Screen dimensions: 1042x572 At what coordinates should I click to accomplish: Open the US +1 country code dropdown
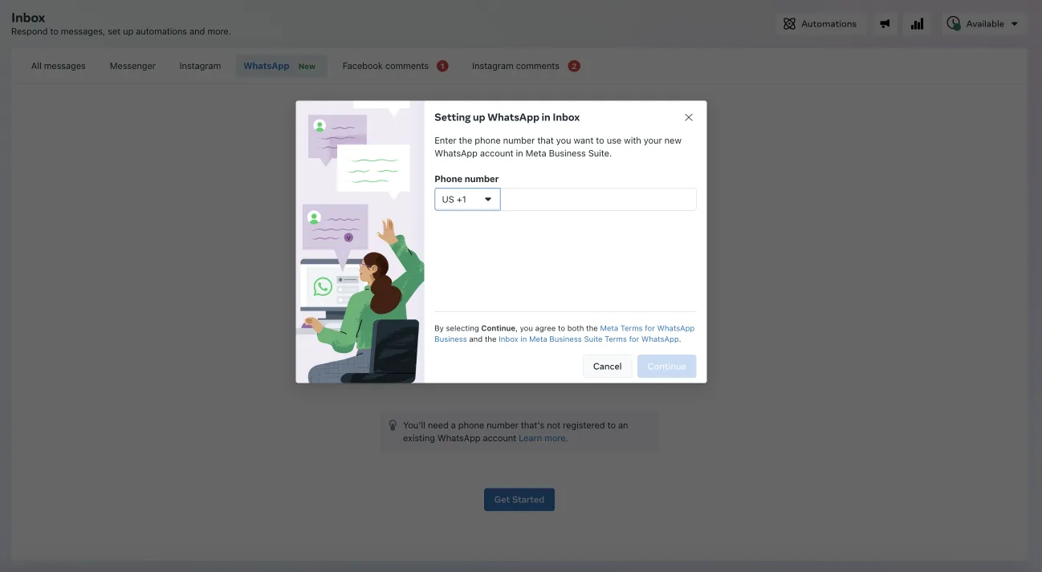pos(467,199)
